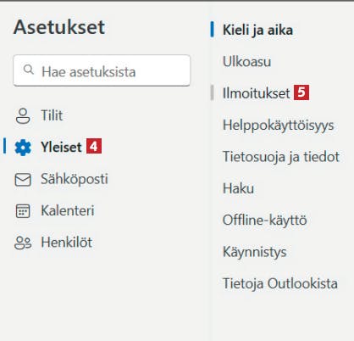This screenshot has width=354, height=341.
Task: Select the Ilmoitukset submenu item
Action: [x=257, y=93]
